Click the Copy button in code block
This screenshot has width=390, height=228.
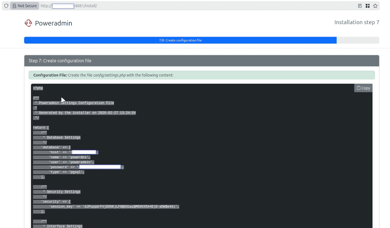363,88
